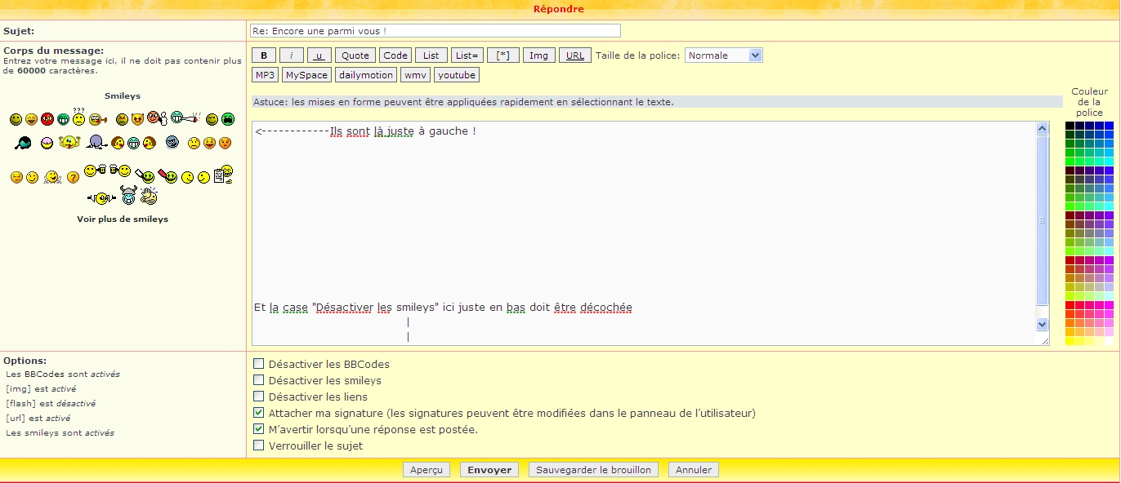Add the waving hand smiley

click(x=149, y=196)
